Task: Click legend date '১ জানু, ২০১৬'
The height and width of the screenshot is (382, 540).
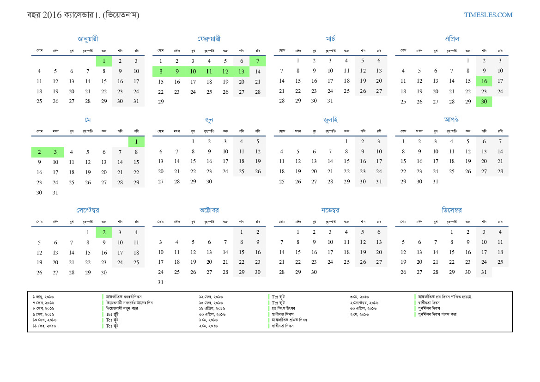Action: [x=43, y=297]
